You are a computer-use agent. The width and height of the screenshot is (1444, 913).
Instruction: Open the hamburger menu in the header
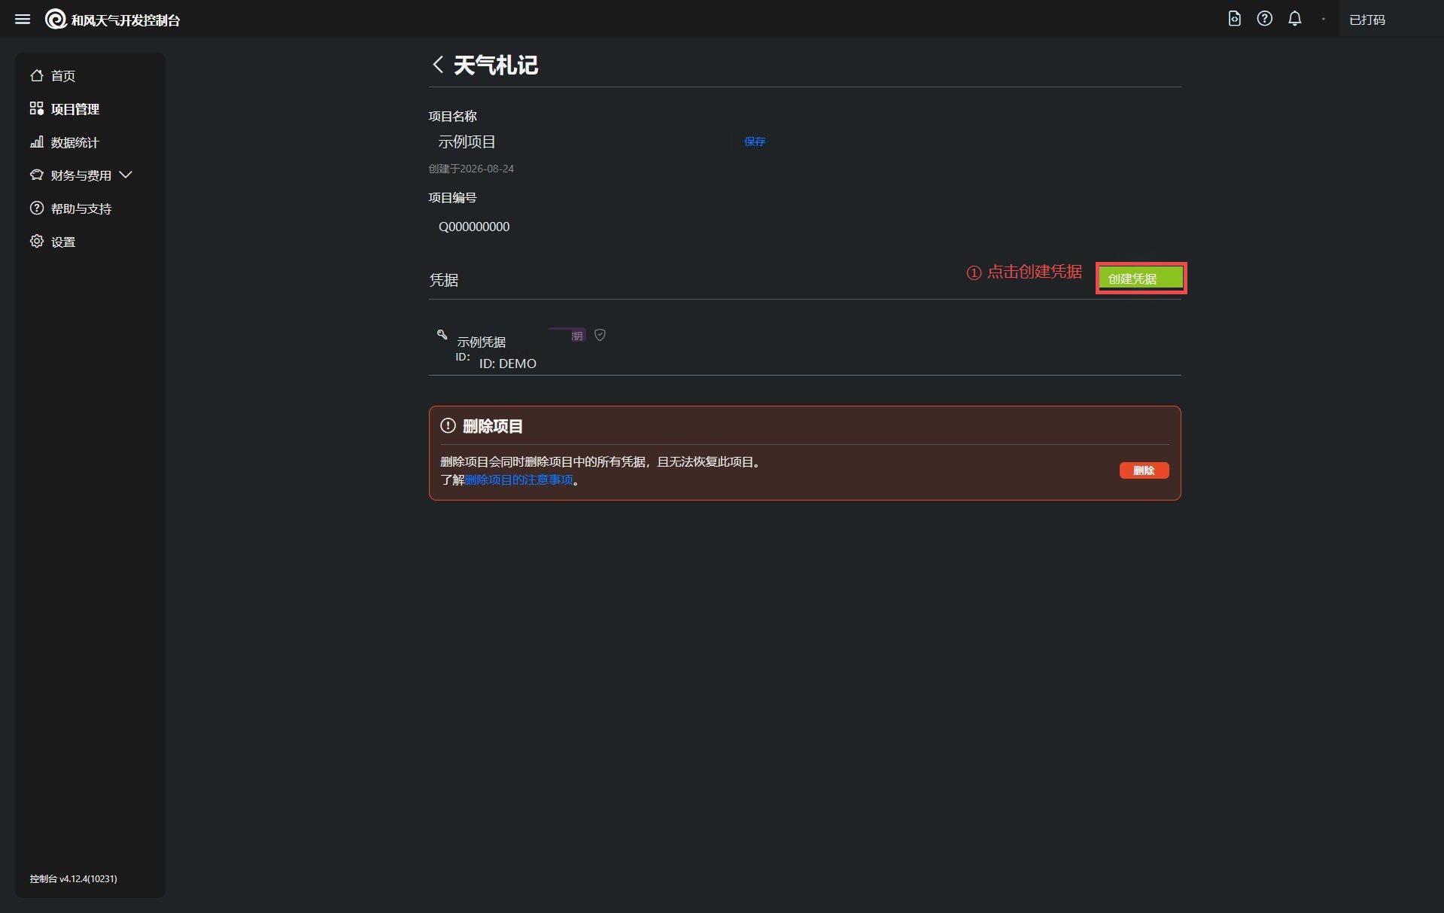coord(23,19)
